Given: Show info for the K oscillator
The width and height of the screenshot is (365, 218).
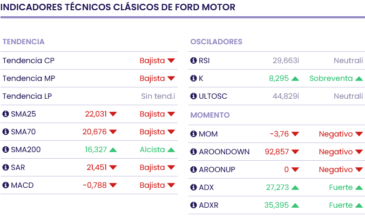Looking at the screenshot, I should pyautogui.click(x=194, y=78).
